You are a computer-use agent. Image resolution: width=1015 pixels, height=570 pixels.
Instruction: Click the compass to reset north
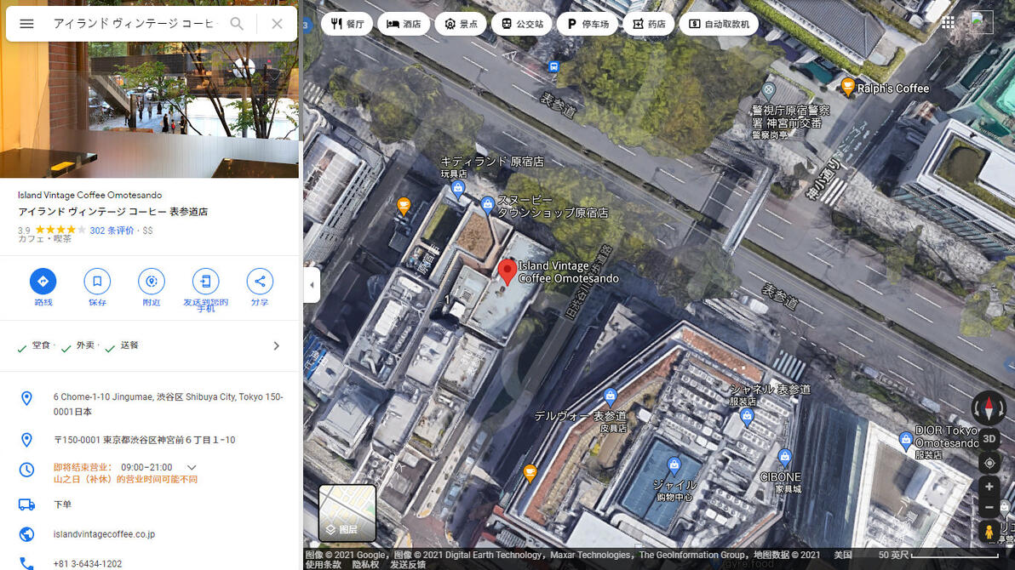click(x=989, y=409)
